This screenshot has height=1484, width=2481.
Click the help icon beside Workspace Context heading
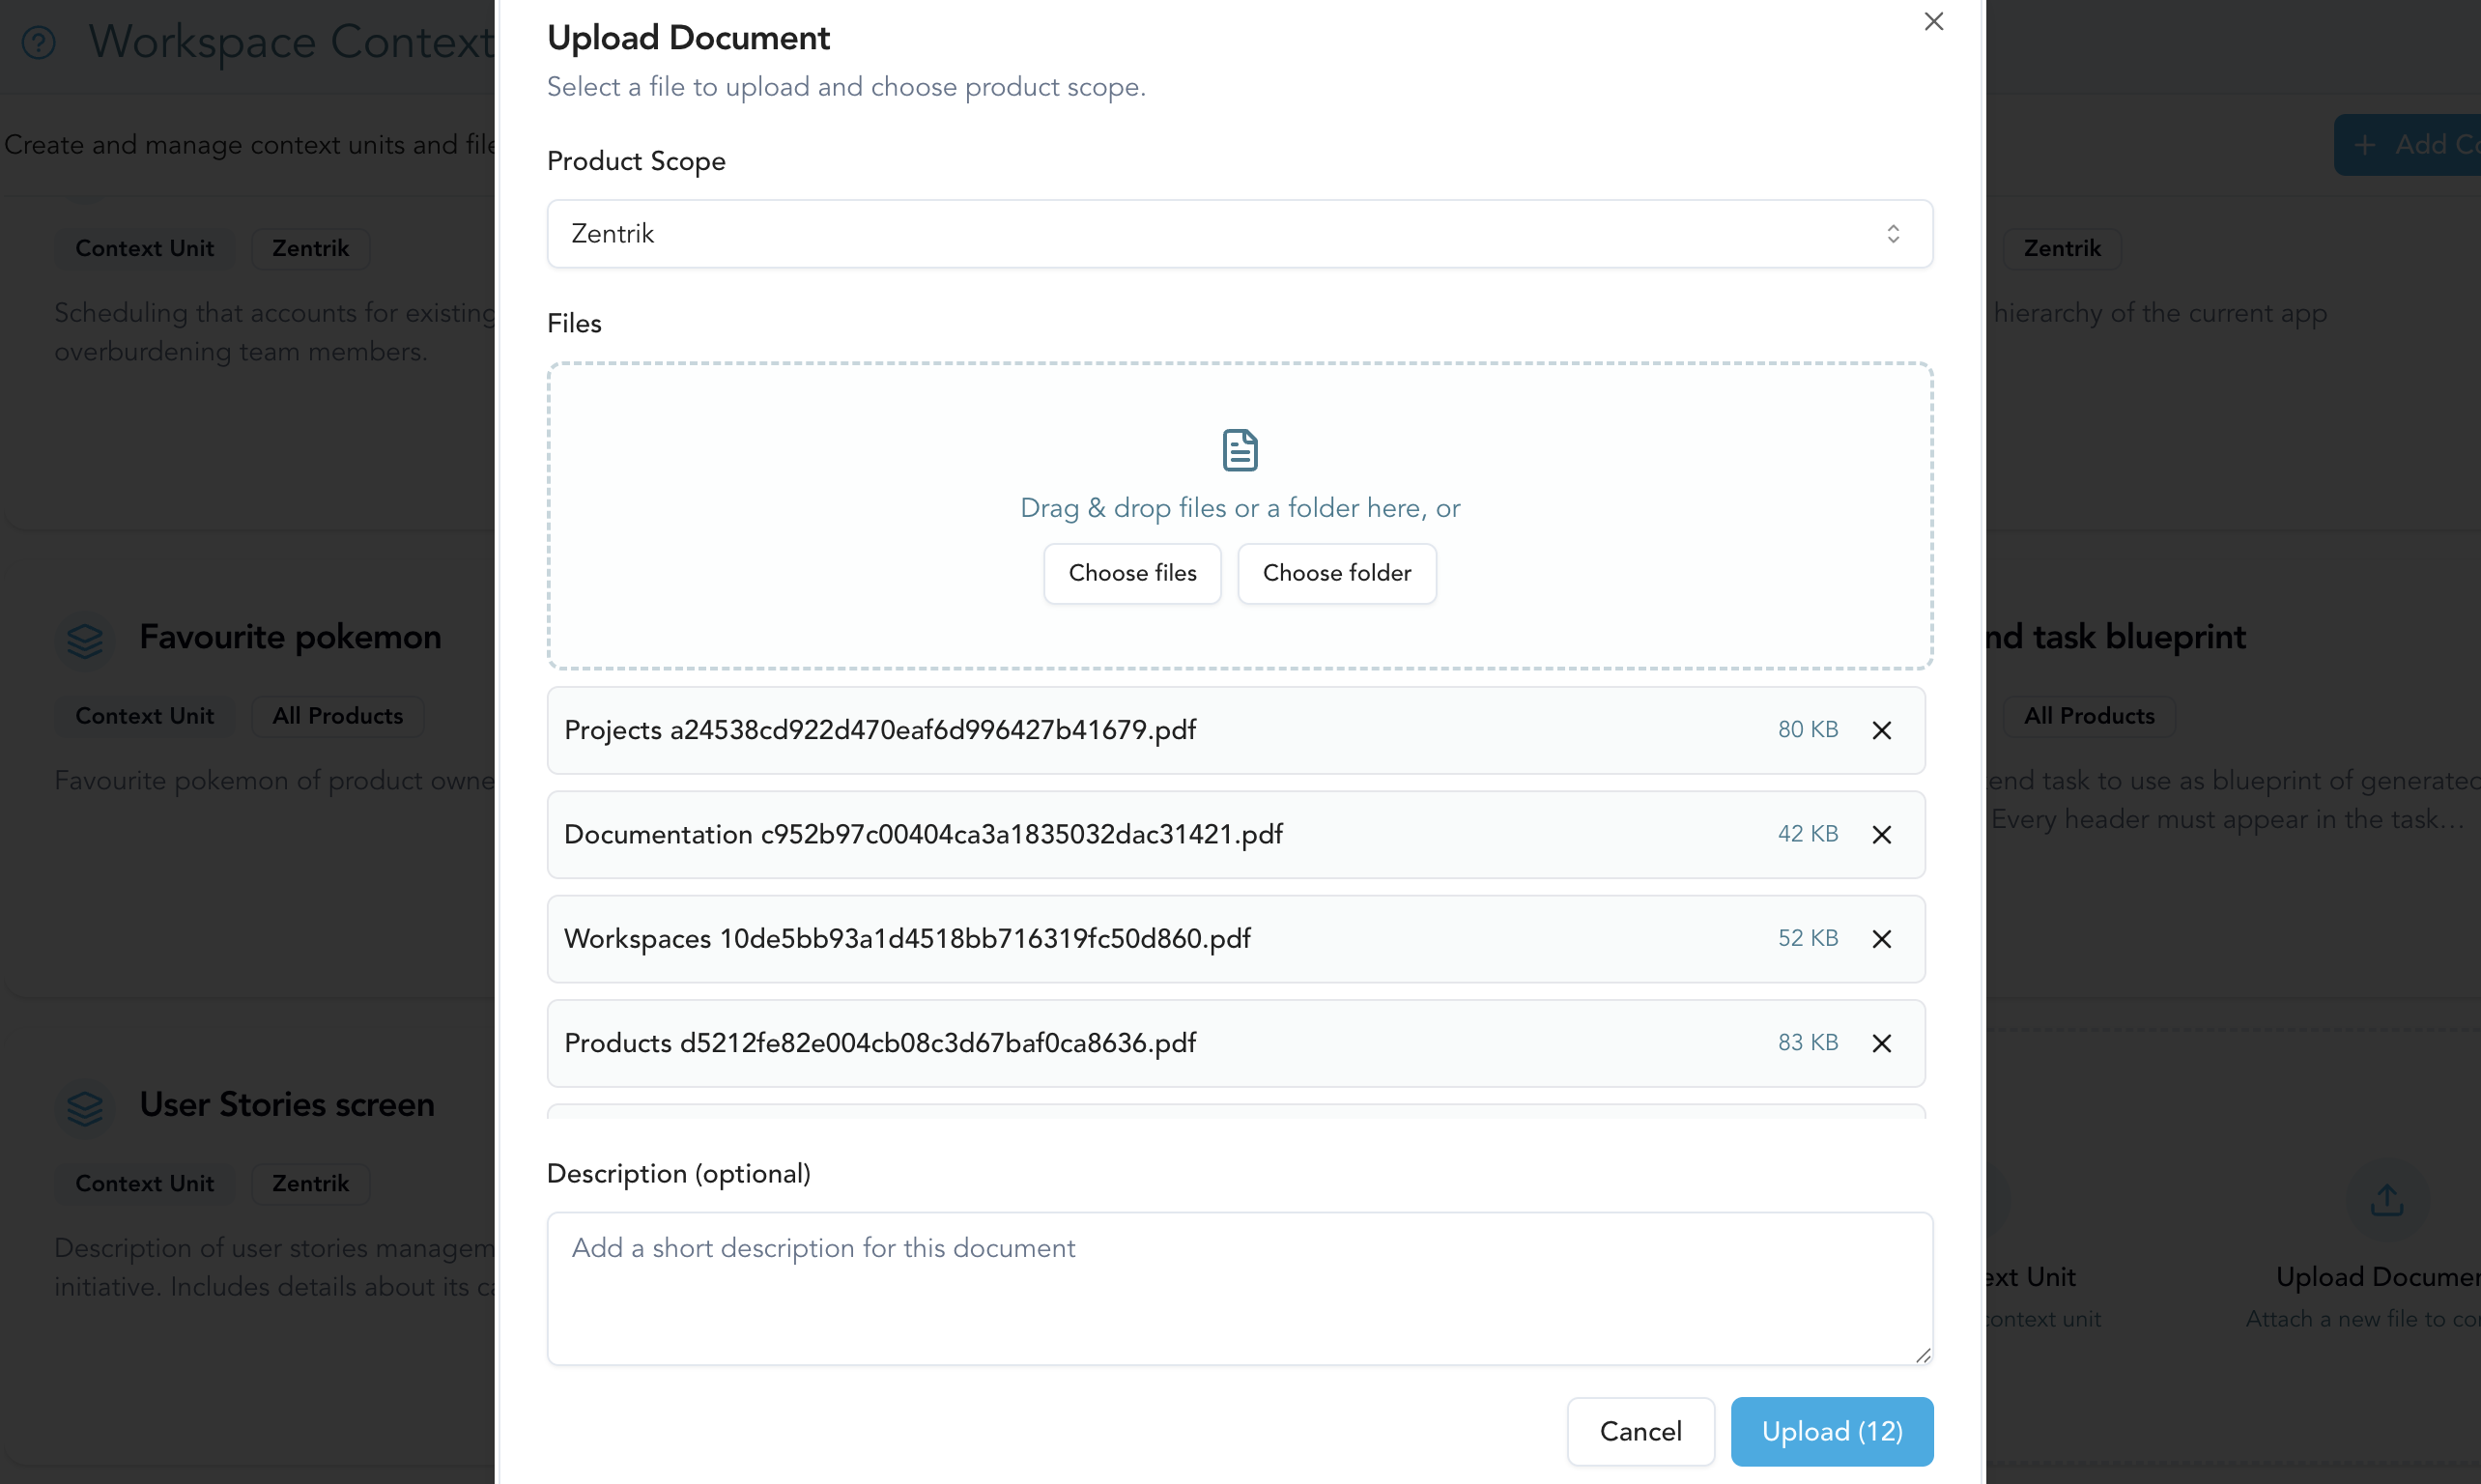point(39,43)
